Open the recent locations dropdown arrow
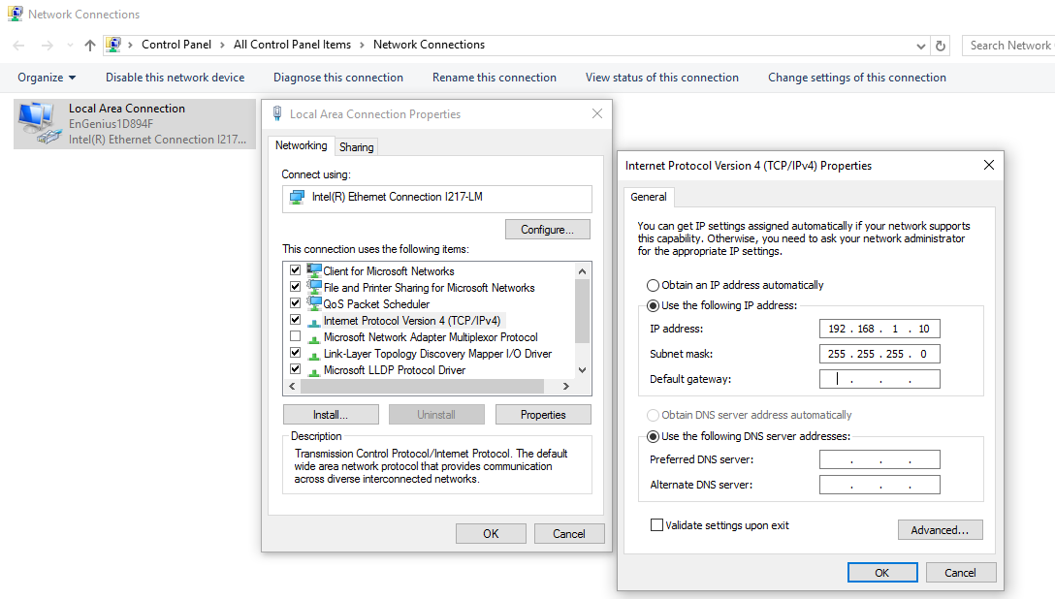The width and height of the screenshot is (1055, 599). pyautogui.click(x=70, y=46)
